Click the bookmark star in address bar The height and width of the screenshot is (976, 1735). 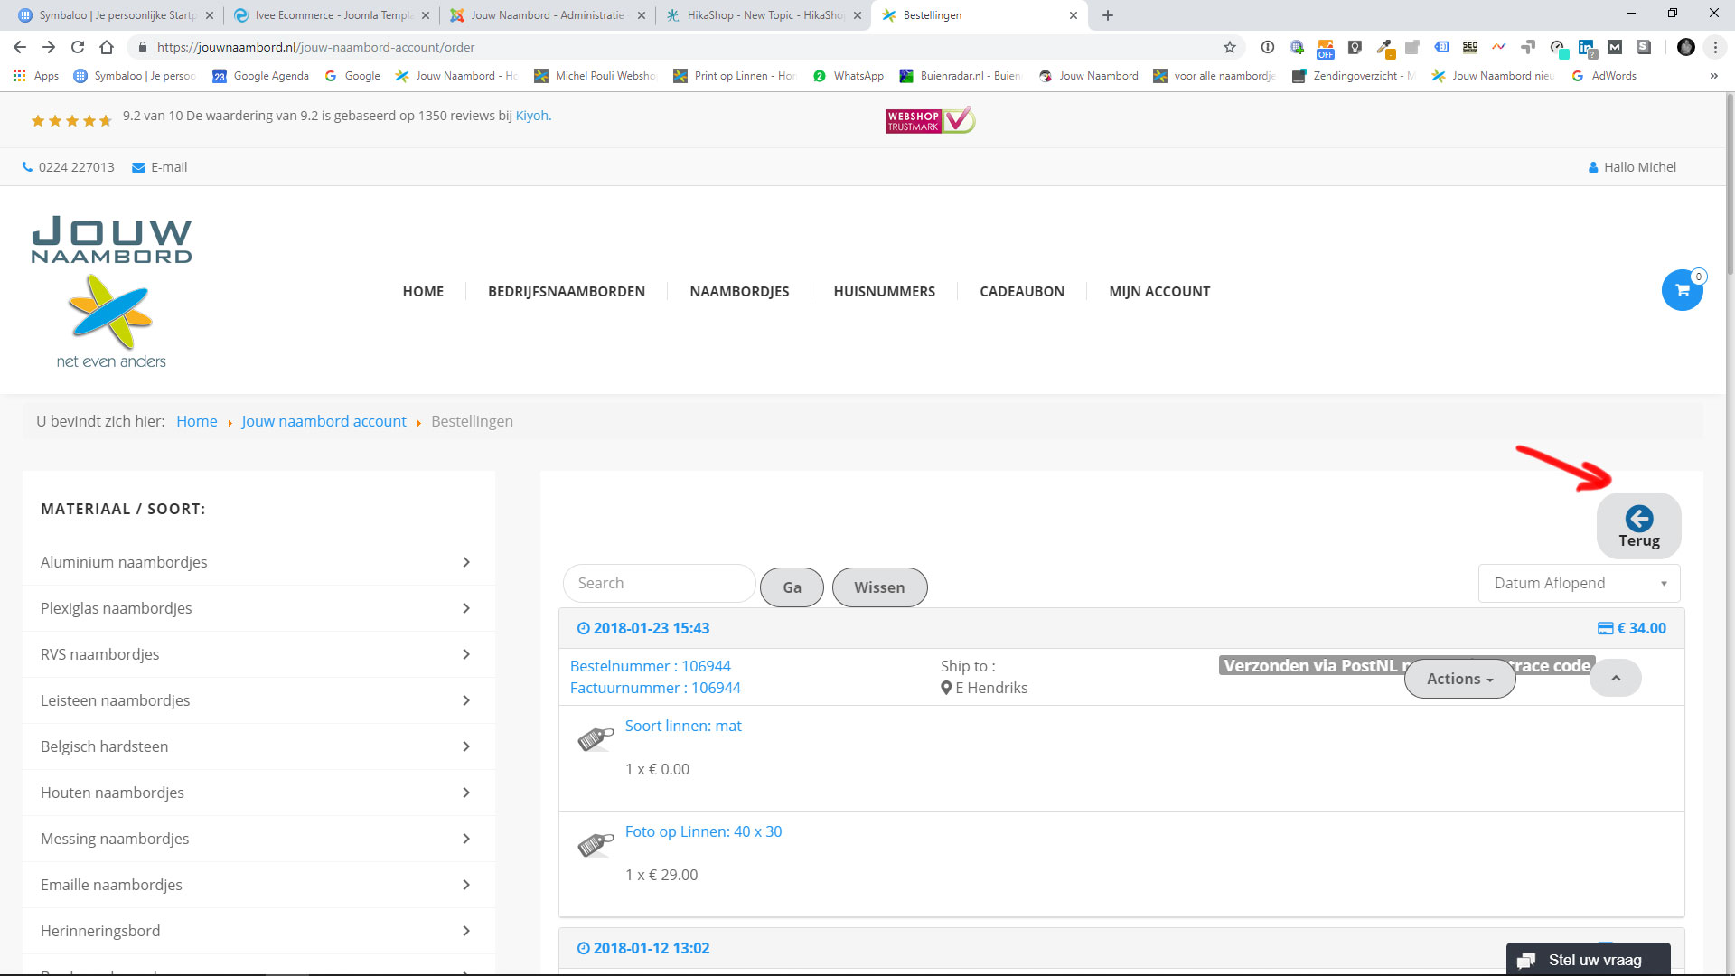tap(1229, 47)
